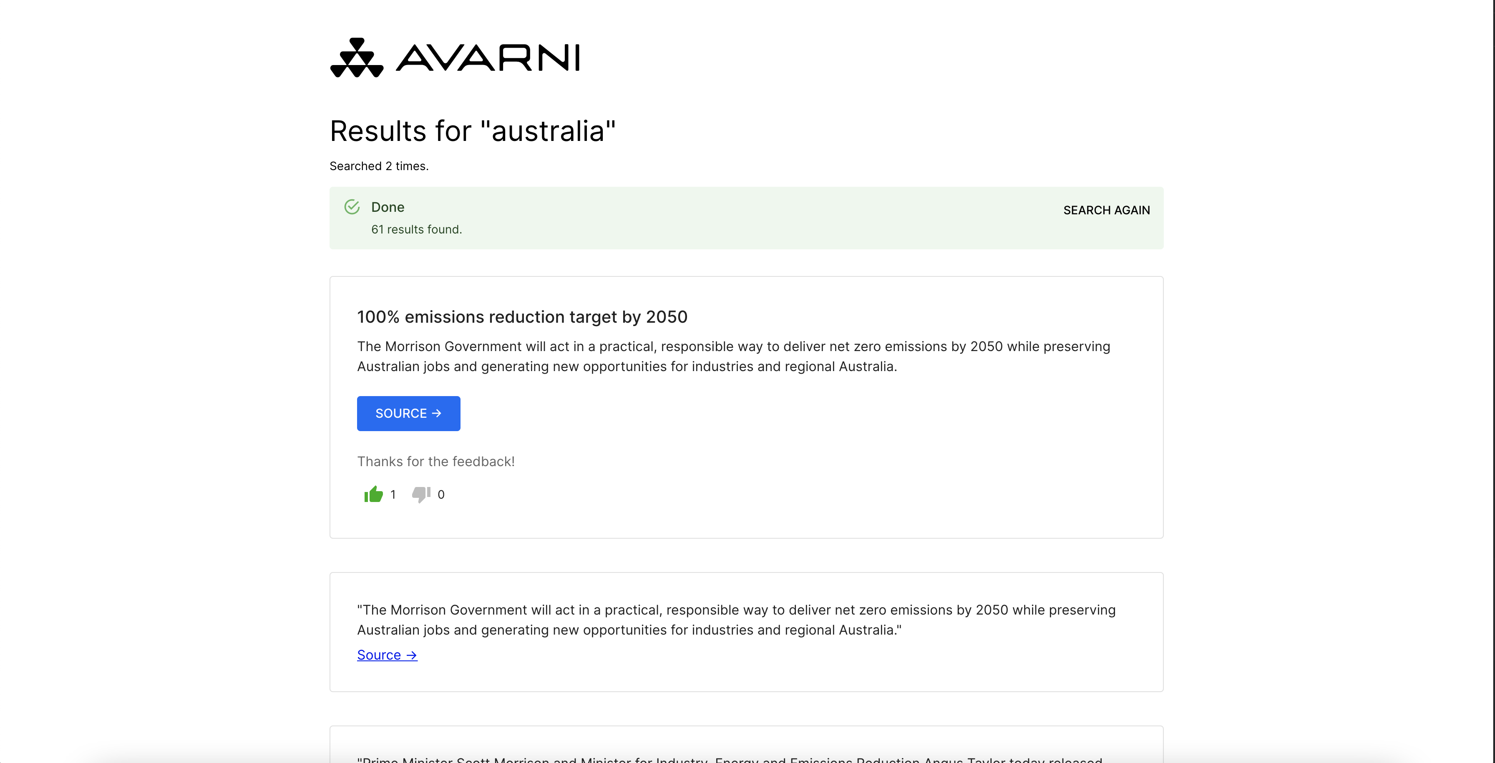The height and width of the screenshot is (763, 1495).
Task: Click SEARCH AGAIN
Action: pyautogui.click(x=1106, y=210)
